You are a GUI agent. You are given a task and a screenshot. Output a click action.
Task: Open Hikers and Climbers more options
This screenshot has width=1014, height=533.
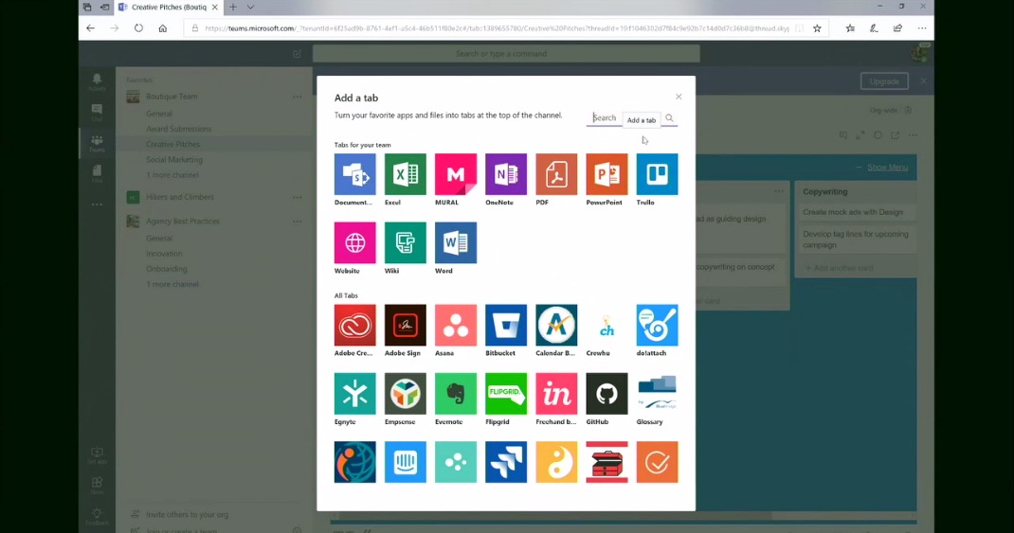(x=297, y=198)
